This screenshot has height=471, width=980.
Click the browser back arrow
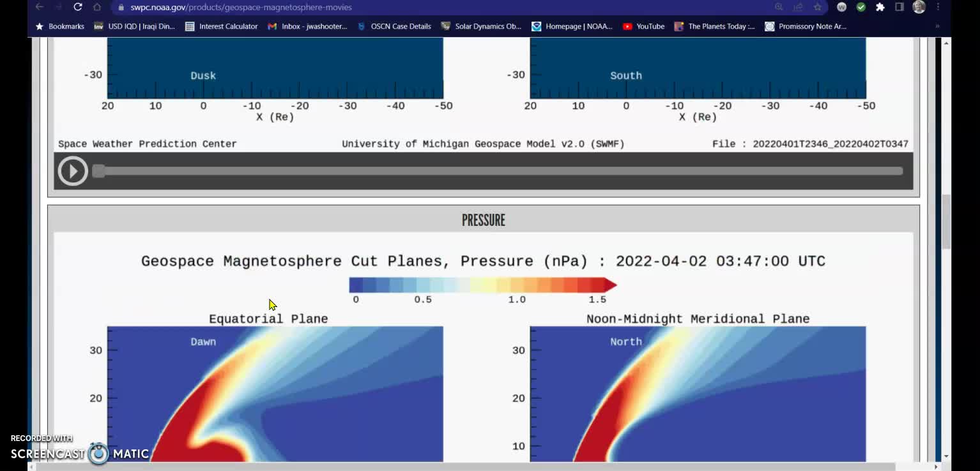click(40, 7)
